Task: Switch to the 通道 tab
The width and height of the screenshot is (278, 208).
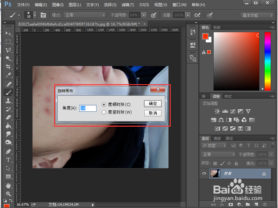Action: pos(217,138)
